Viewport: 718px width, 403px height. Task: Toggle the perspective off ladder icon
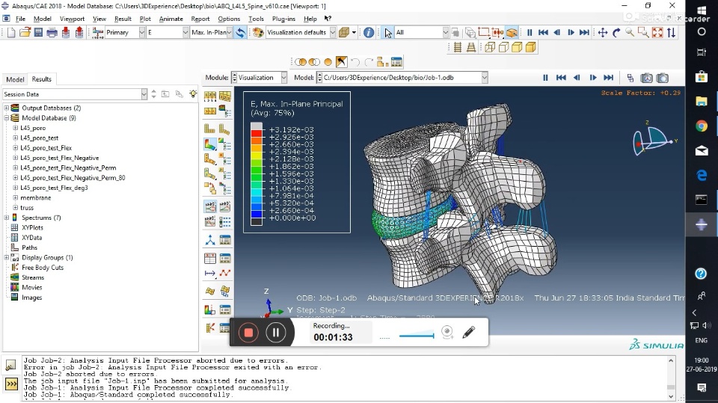[x=457, y=47]
